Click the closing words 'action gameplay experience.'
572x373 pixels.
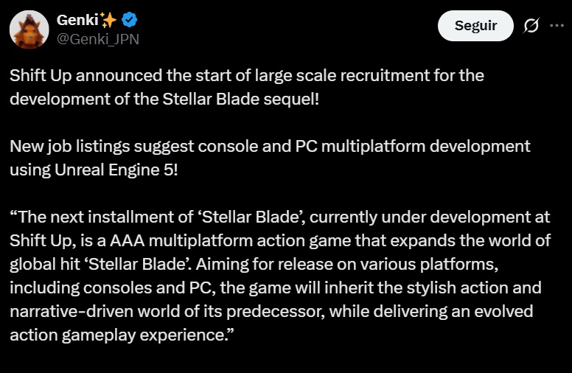(124, 335)
